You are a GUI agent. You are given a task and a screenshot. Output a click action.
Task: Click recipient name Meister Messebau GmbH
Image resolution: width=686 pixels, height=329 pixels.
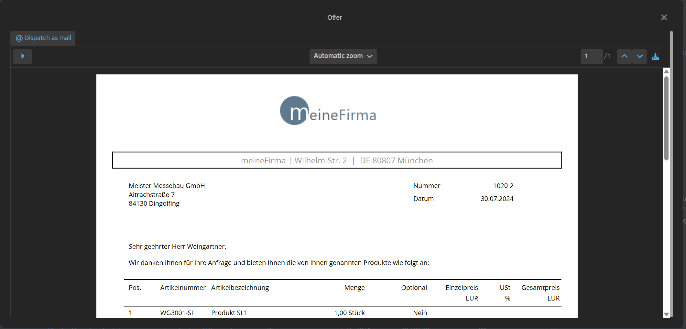point(167,186)
